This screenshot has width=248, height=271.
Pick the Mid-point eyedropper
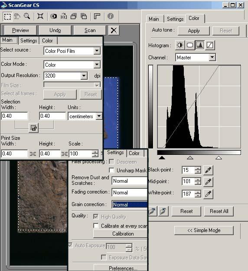point(208,182)
